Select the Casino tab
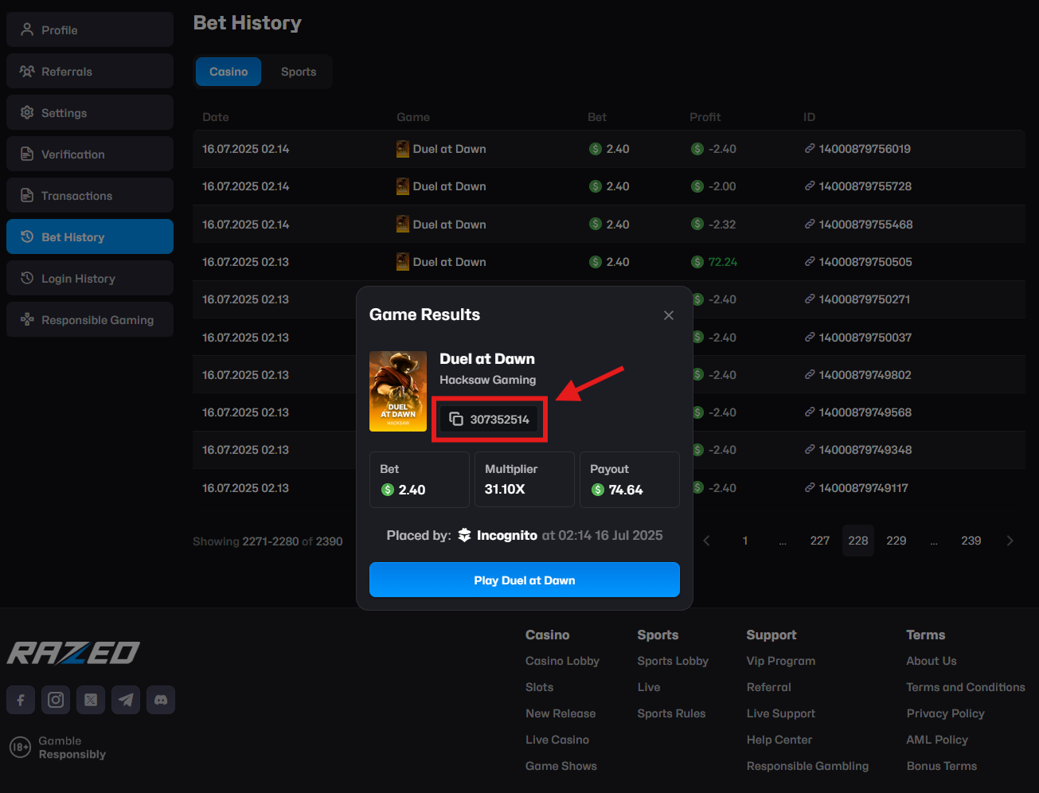This screenshot has height=793, width=1039. [229, 72]
